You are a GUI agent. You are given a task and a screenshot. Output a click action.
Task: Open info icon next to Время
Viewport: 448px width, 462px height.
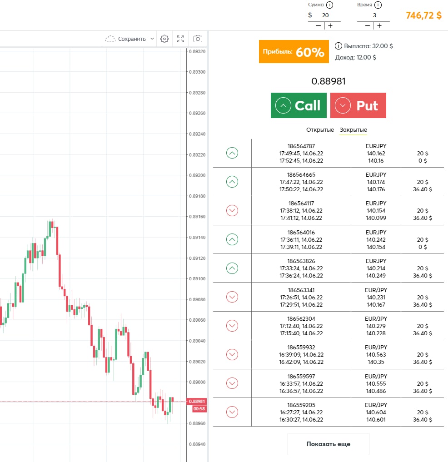pyautogui.click(x=378, y=5)
